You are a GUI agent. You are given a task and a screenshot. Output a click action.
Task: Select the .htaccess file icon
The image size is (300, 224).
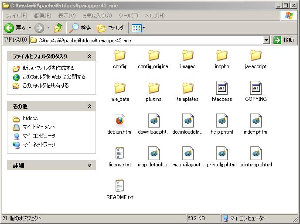222,88
